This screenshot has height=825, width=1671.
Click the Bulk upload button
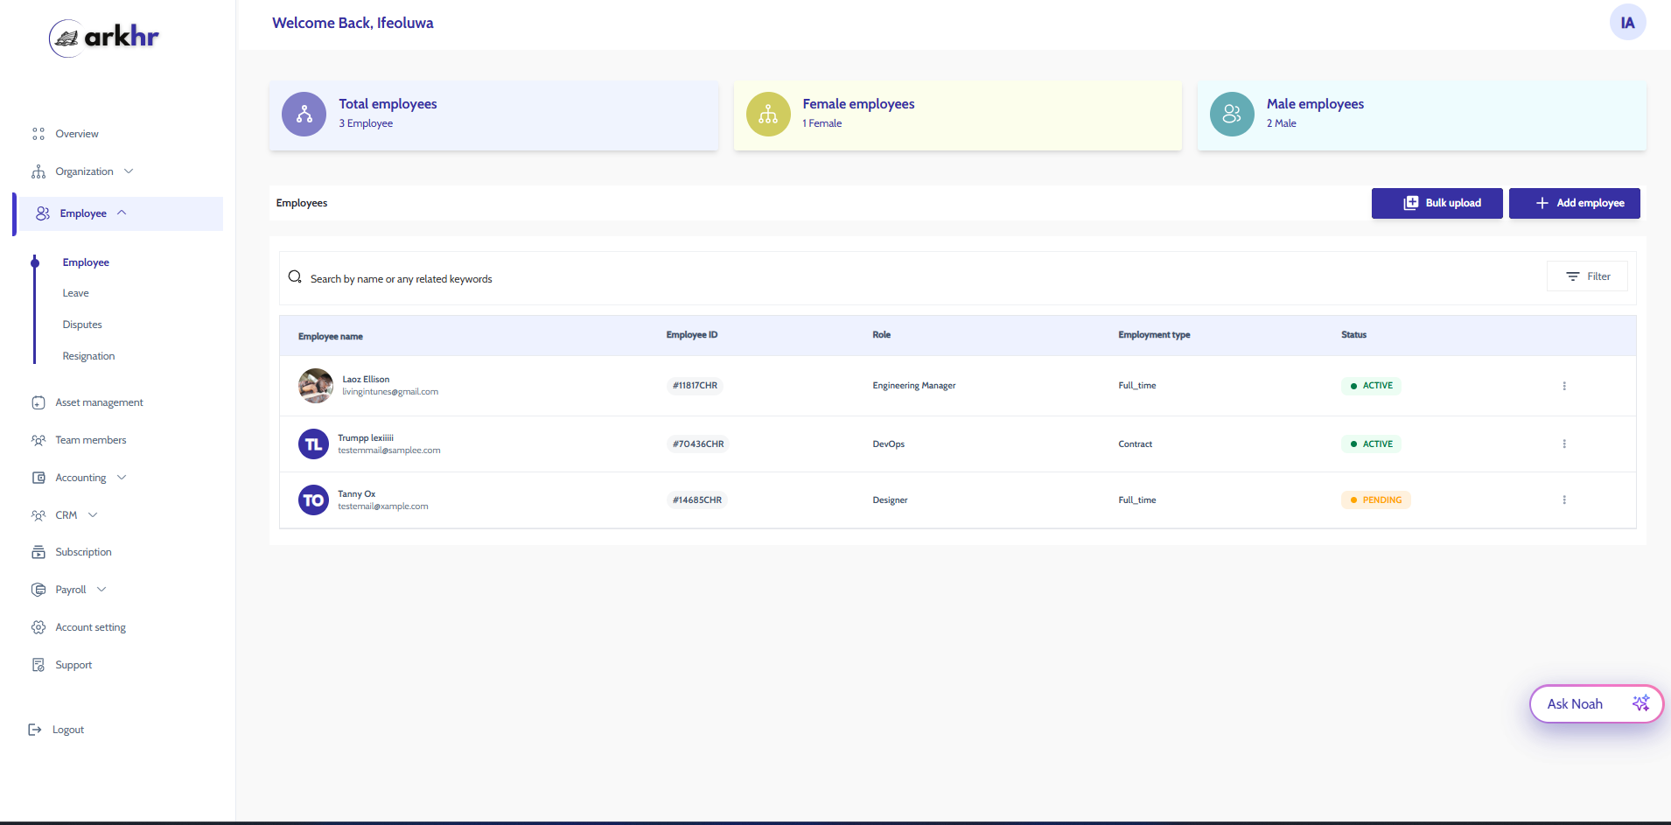coord(1437,203)
